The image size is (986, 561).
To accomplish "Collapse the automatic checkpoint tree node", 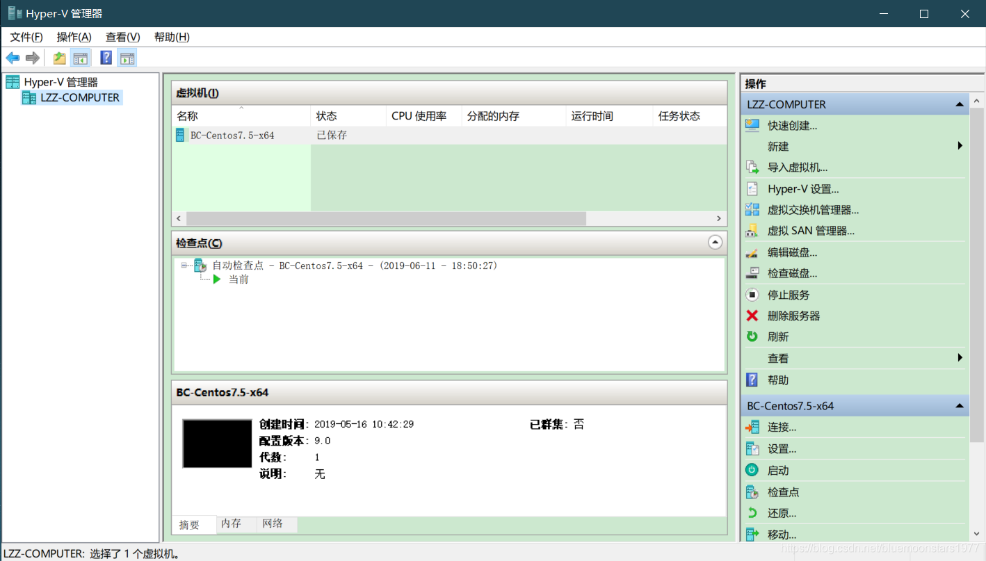I will [x=184, y=266].
